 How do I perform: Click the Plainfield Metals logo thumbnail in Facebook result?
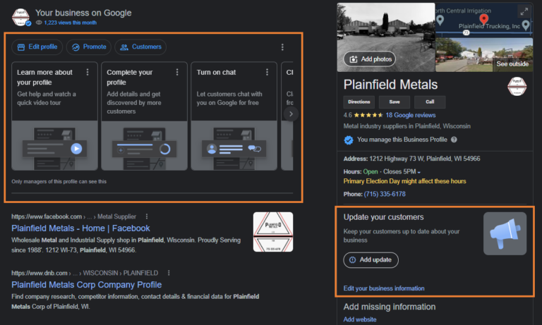click(273, 232)
